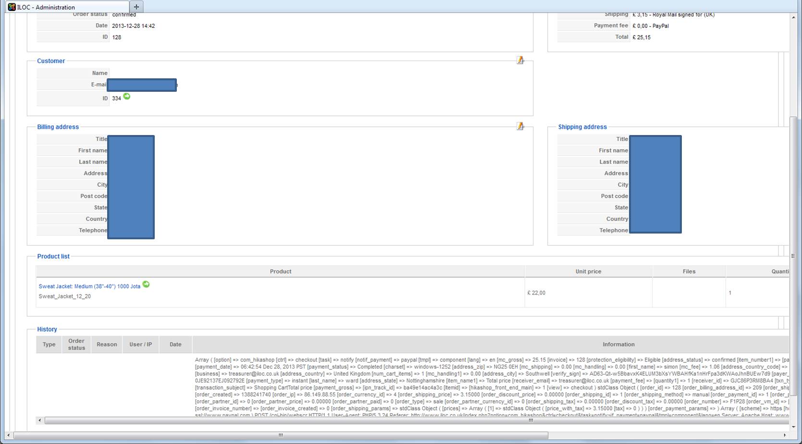Click the First name label under Shipping address
The width and height of the screenshot is (802, 444).
613,150
